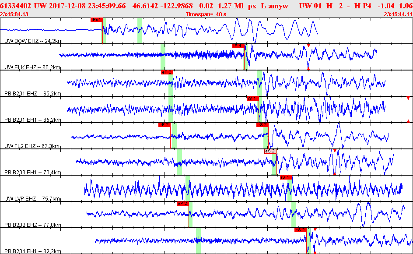
Task: Click longitude value -122.9868
Action: point(176,6)
